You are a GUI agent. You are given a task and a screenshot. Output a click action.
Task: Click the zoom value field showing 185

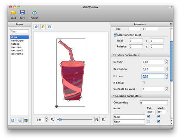40,119
